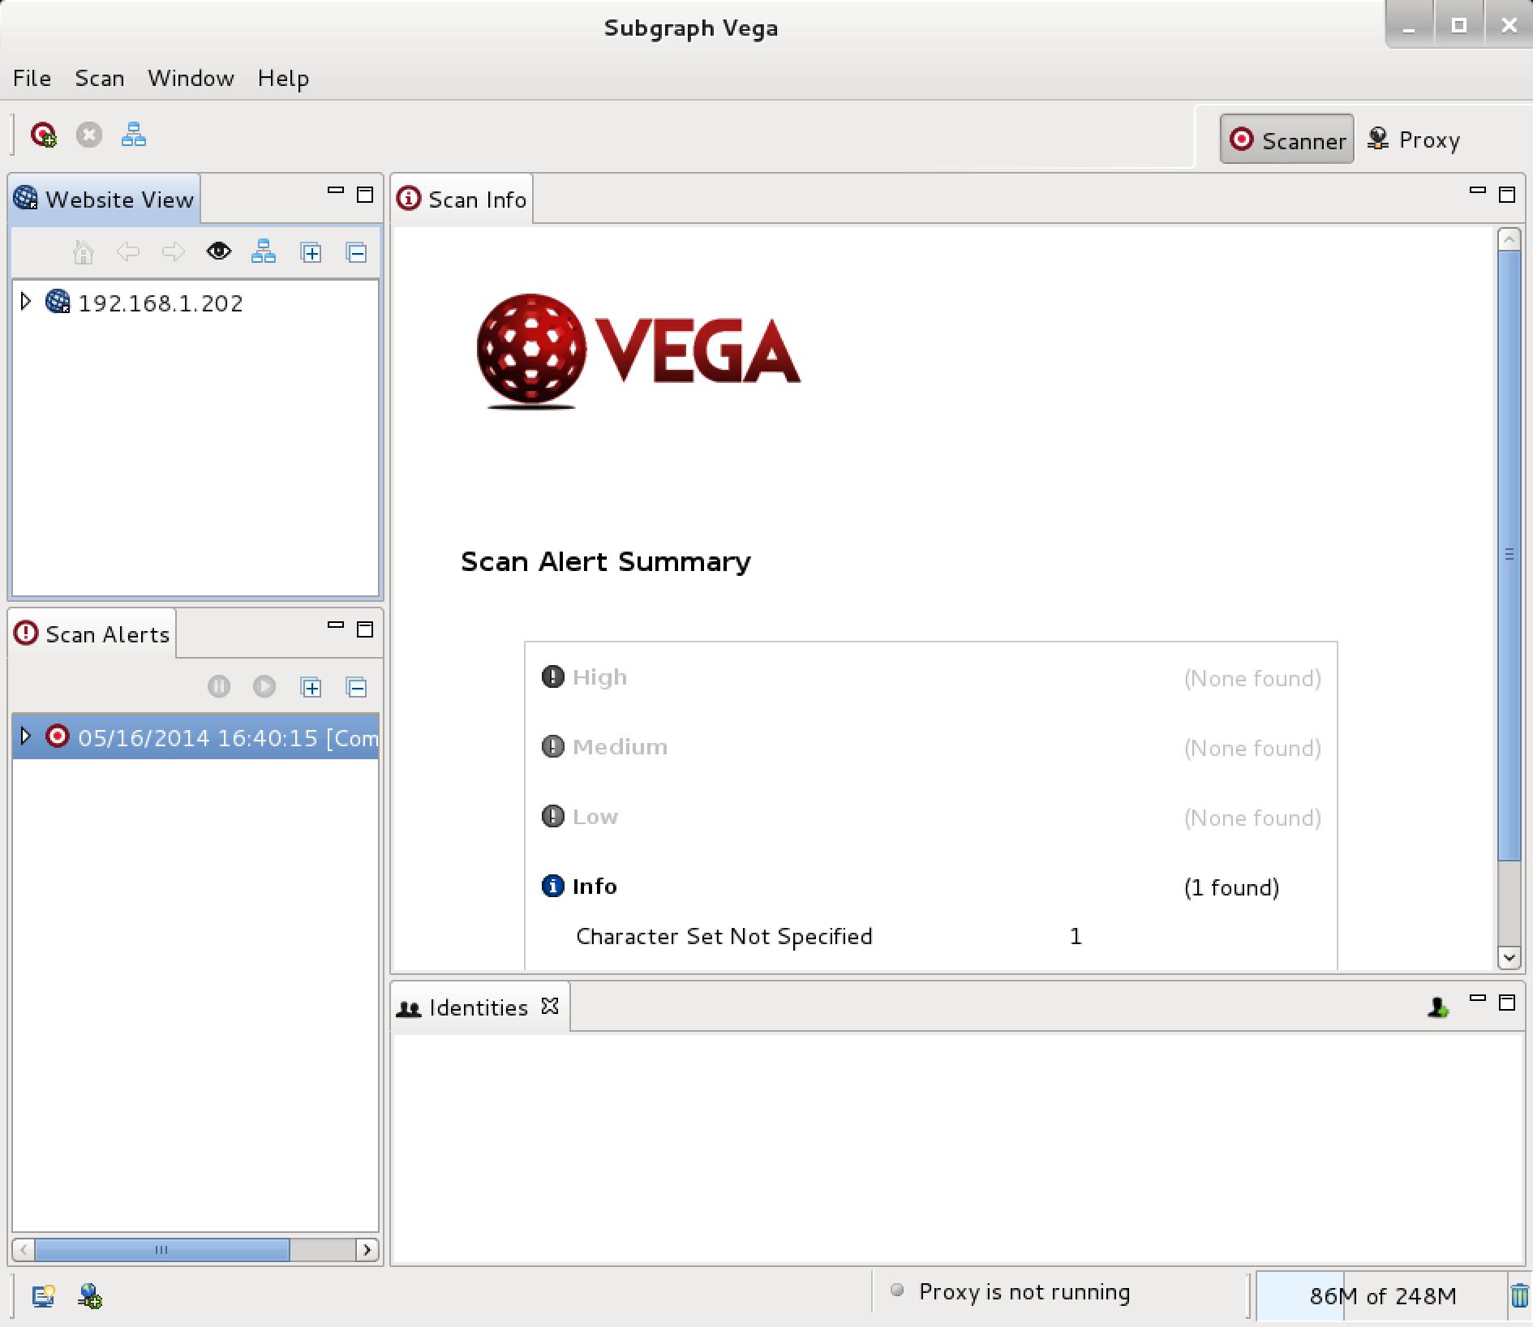This screenshot has height=1327, width=1533.
Task: Click the home icon in Website View
Action: coord(83,252)
